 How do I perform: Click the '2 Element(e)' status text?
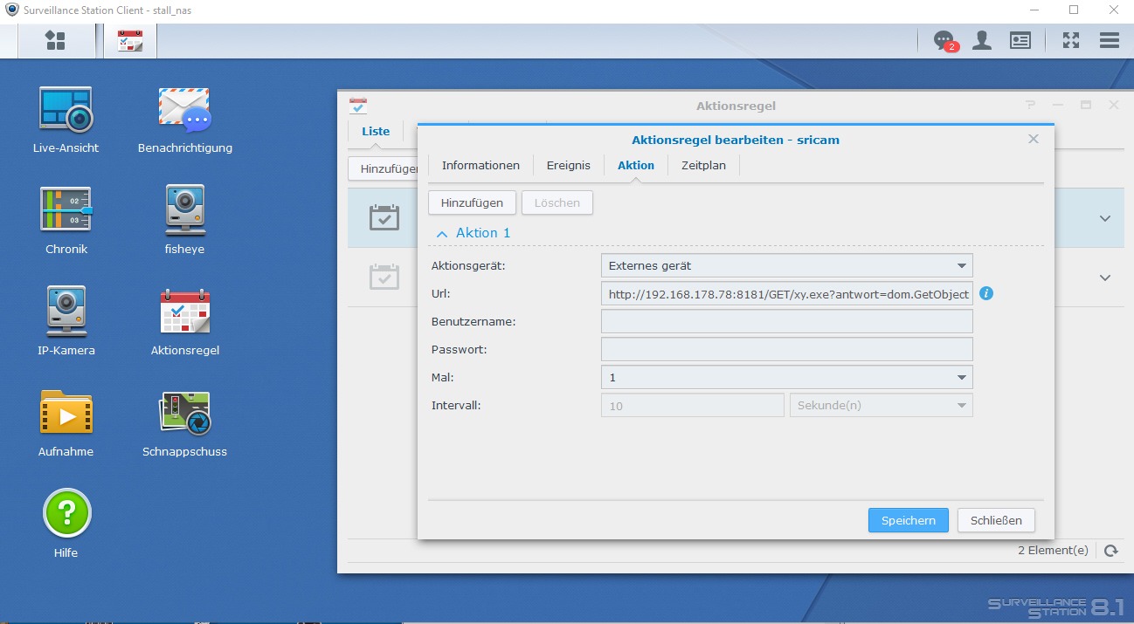(1053, 551)
